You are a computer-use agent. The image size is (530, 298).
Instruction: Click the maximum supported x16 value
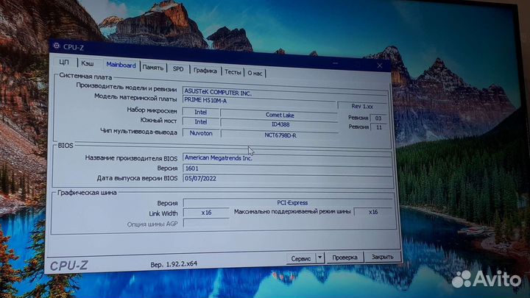[x=373, y=212]
